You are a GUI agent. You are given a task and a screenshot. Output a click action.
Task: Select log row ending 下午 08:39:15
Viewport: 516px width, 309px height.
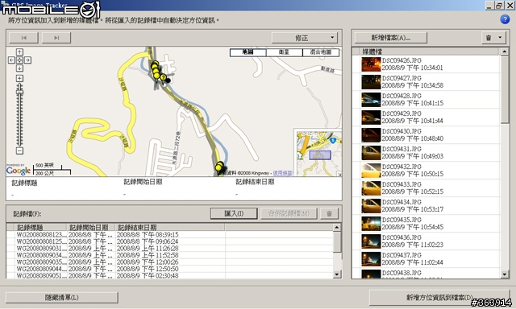pos(170,235)
